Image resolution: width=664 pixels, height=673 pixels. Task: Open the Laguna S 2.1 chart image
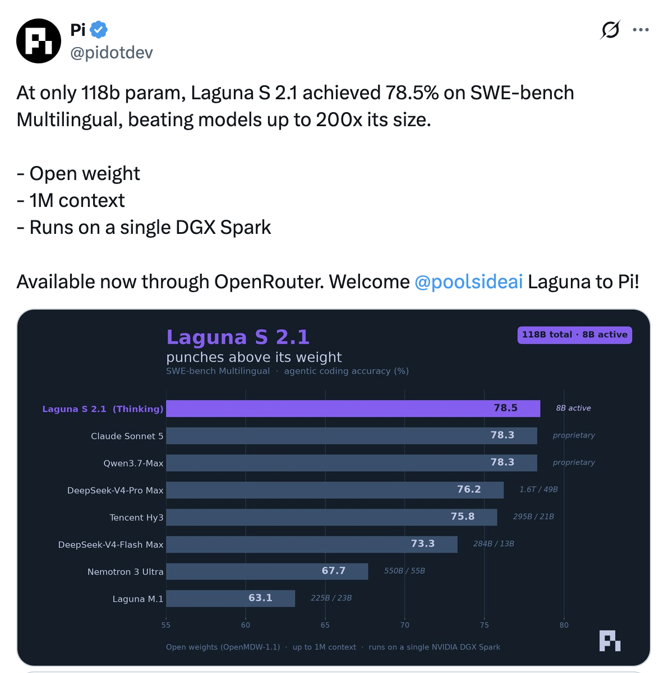(334, 487)
